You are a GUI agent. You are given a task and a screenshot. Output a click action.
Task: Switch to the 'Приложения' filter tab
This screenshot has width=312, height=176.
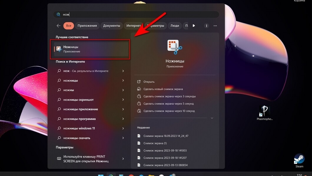87,26
